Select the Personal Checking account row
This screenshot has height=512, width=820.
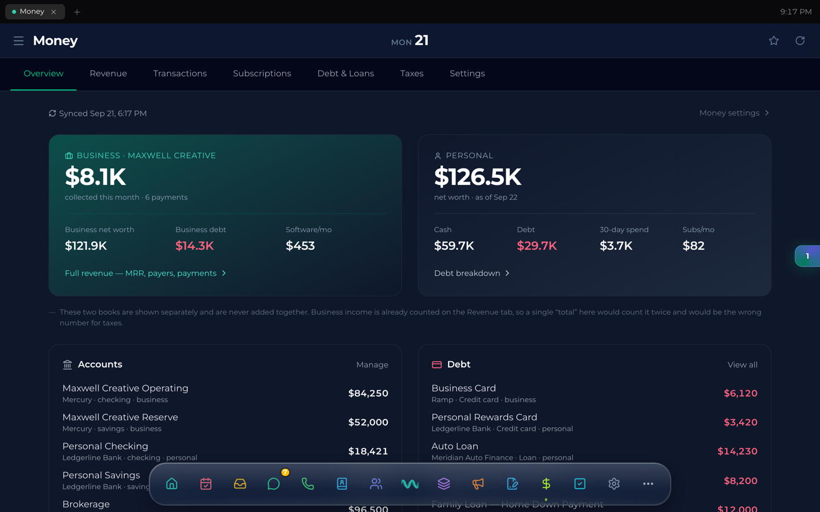click(x=225, y=452)
